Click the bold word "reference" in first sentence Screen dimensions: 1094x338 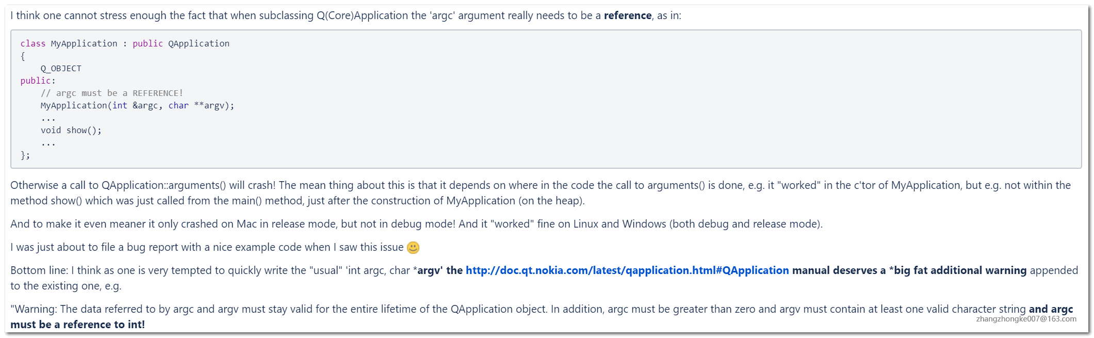tap(627, 15)
